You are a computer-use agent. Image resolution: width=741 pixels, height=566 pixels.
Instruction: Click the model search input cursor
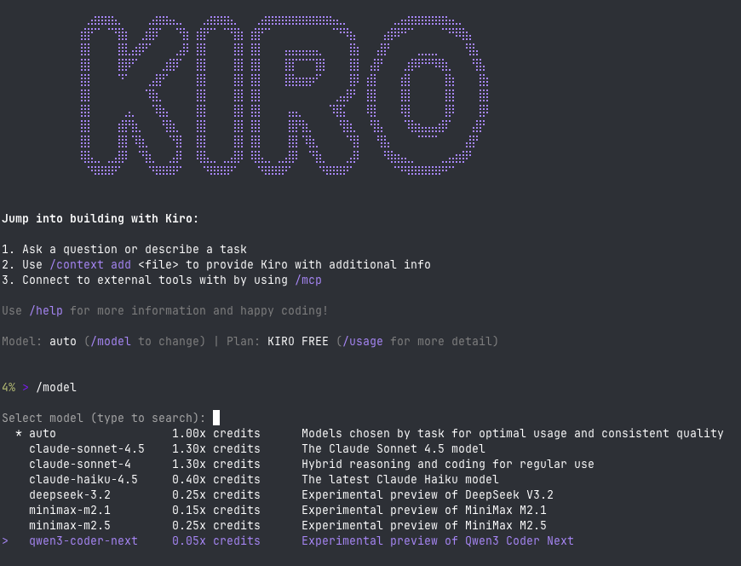(216, 418)
